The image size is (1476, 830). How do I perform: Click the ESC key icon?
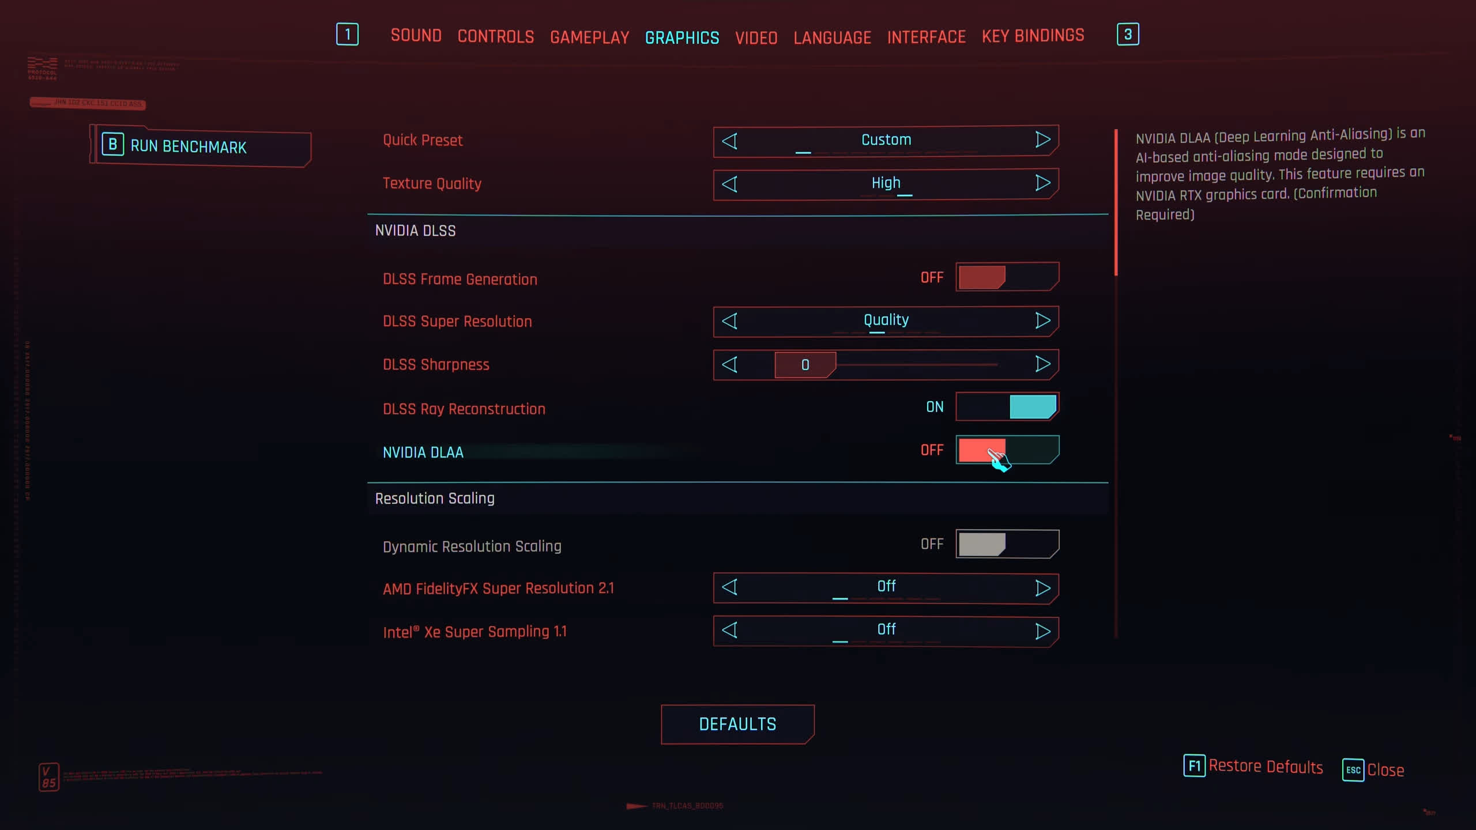pyautogui.click(x=1353, y=770)
